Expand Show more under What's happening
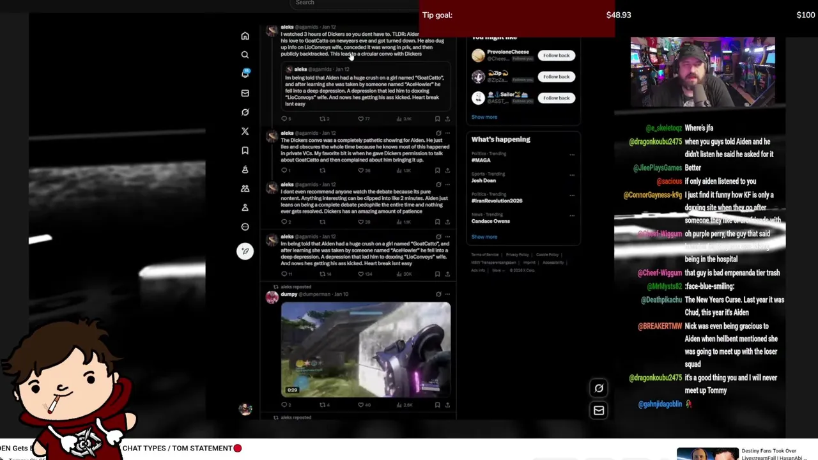Viewport: 818px width, 460px height. 484,237
